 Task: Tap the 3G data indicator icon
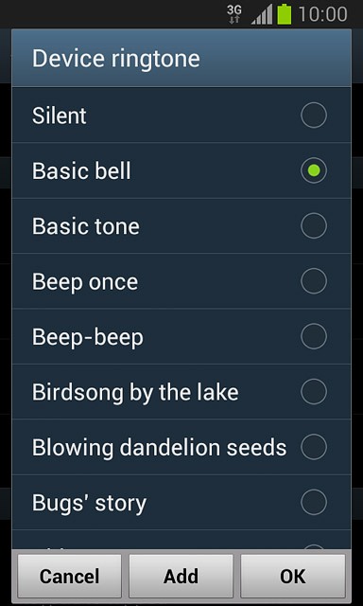[x=234, y=15]
